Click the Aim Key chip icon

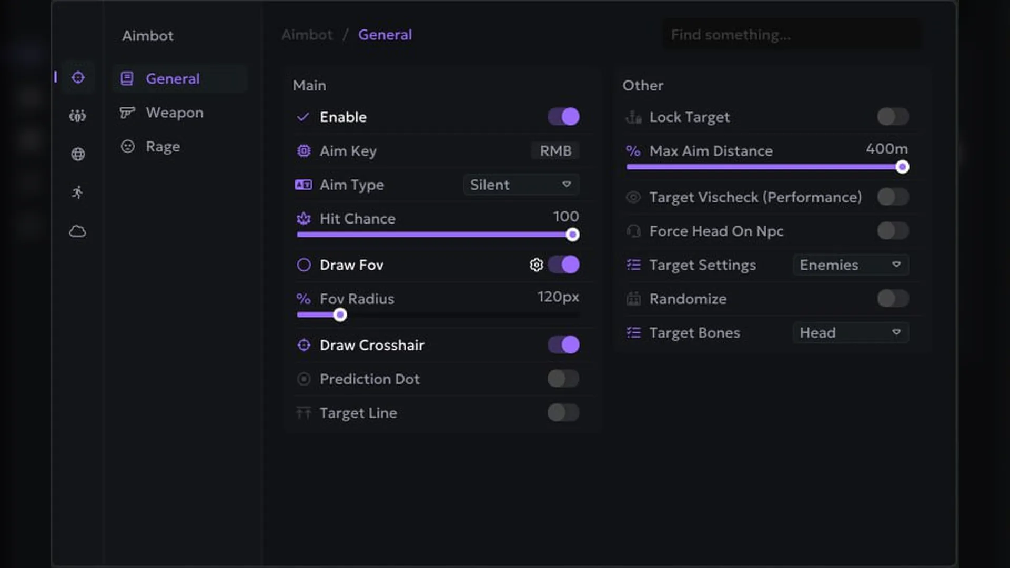click(304, 151)
